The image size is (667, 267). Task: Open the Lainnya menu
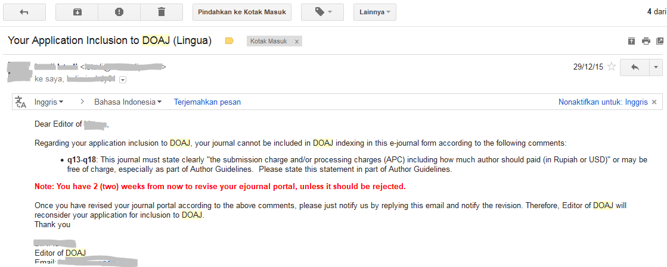(x=374, y=12)
